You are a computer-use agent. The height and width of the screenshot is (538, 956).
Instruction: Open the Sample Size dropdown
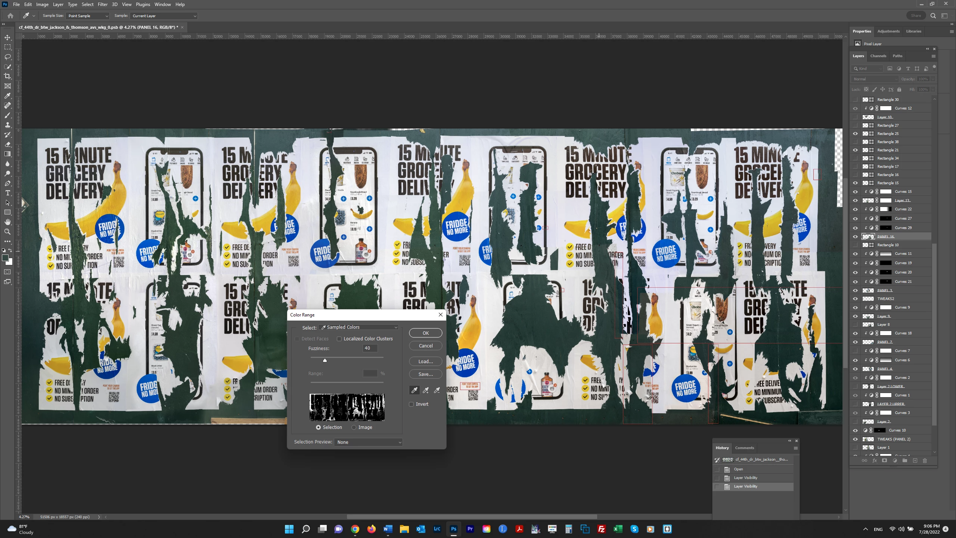click(x=88, y=16)
